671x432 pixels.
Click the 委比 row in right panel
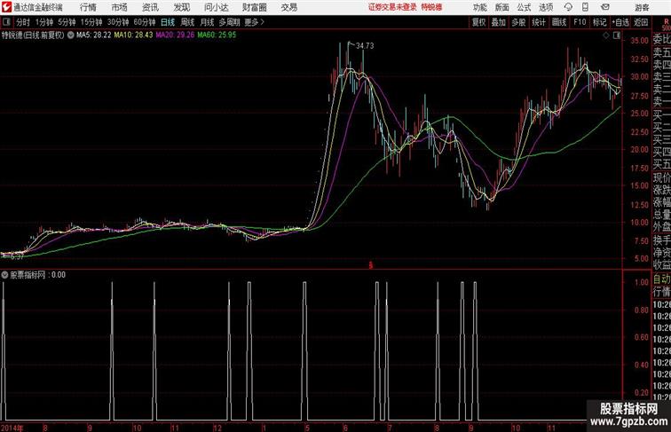(661, 40)
